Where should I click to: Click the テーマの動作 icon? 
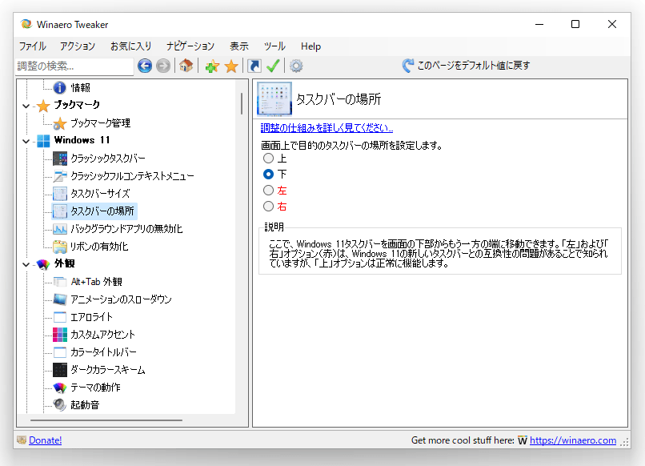(x=60, y=388)
